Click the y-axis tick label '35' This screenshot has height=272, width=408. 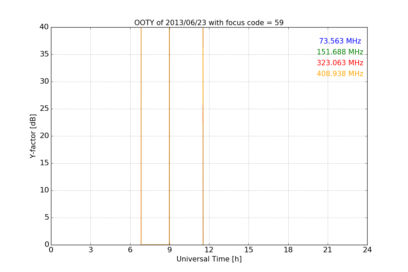(44, 54)
